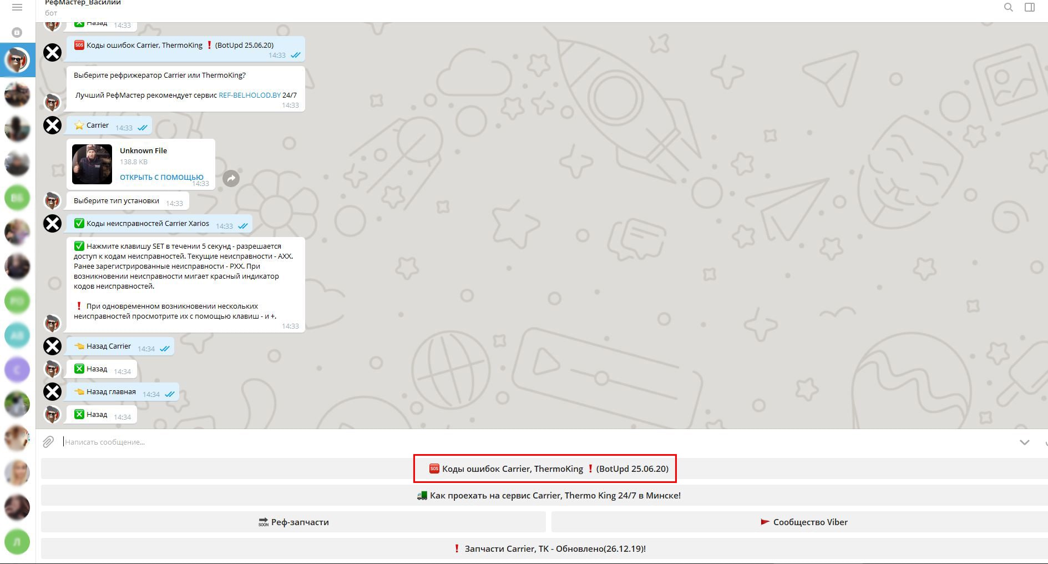Click the X avatar beside the '⭐ Carrier' message

tap(53, 125)
